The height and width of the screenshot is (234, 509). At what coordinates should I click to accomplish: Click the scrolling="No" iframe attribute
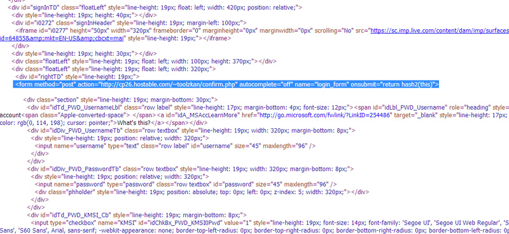pos(333,30)
